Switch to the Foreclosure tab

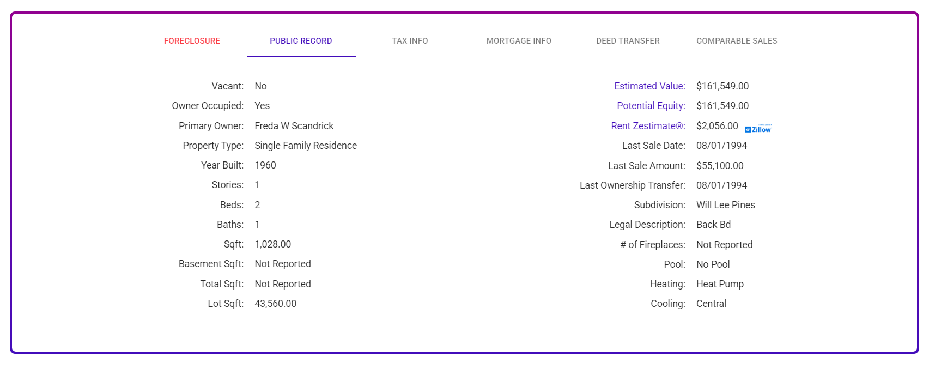pyautogui.click(x=192, y=41)
